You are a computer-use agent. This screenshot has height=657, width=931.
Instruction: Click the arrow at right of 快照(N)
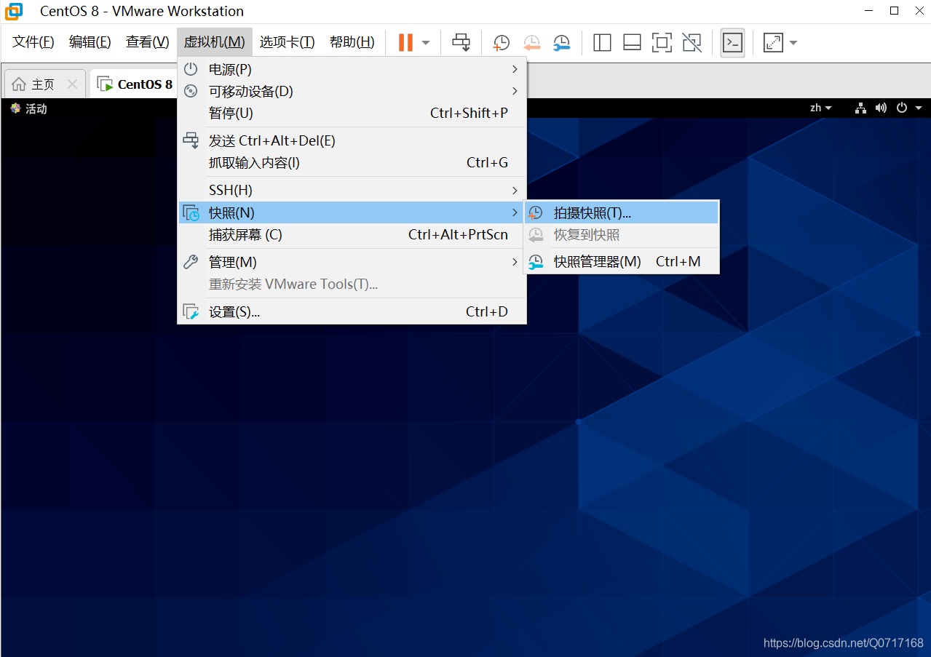tap(515, 212)
